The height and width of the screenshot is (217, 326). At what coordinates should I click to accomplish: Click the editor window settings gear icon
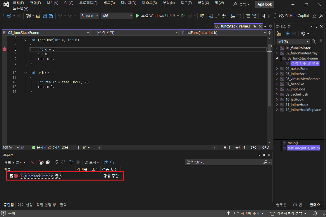pos(270,26)
